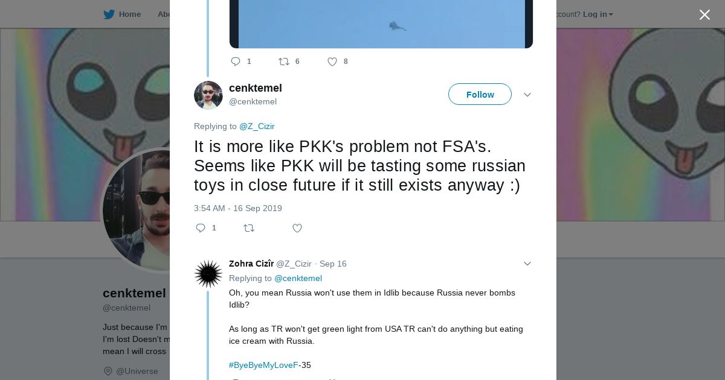725x380 pixels.
Task: Click reply icon under the image tweet
Action: tap(236, 62)
